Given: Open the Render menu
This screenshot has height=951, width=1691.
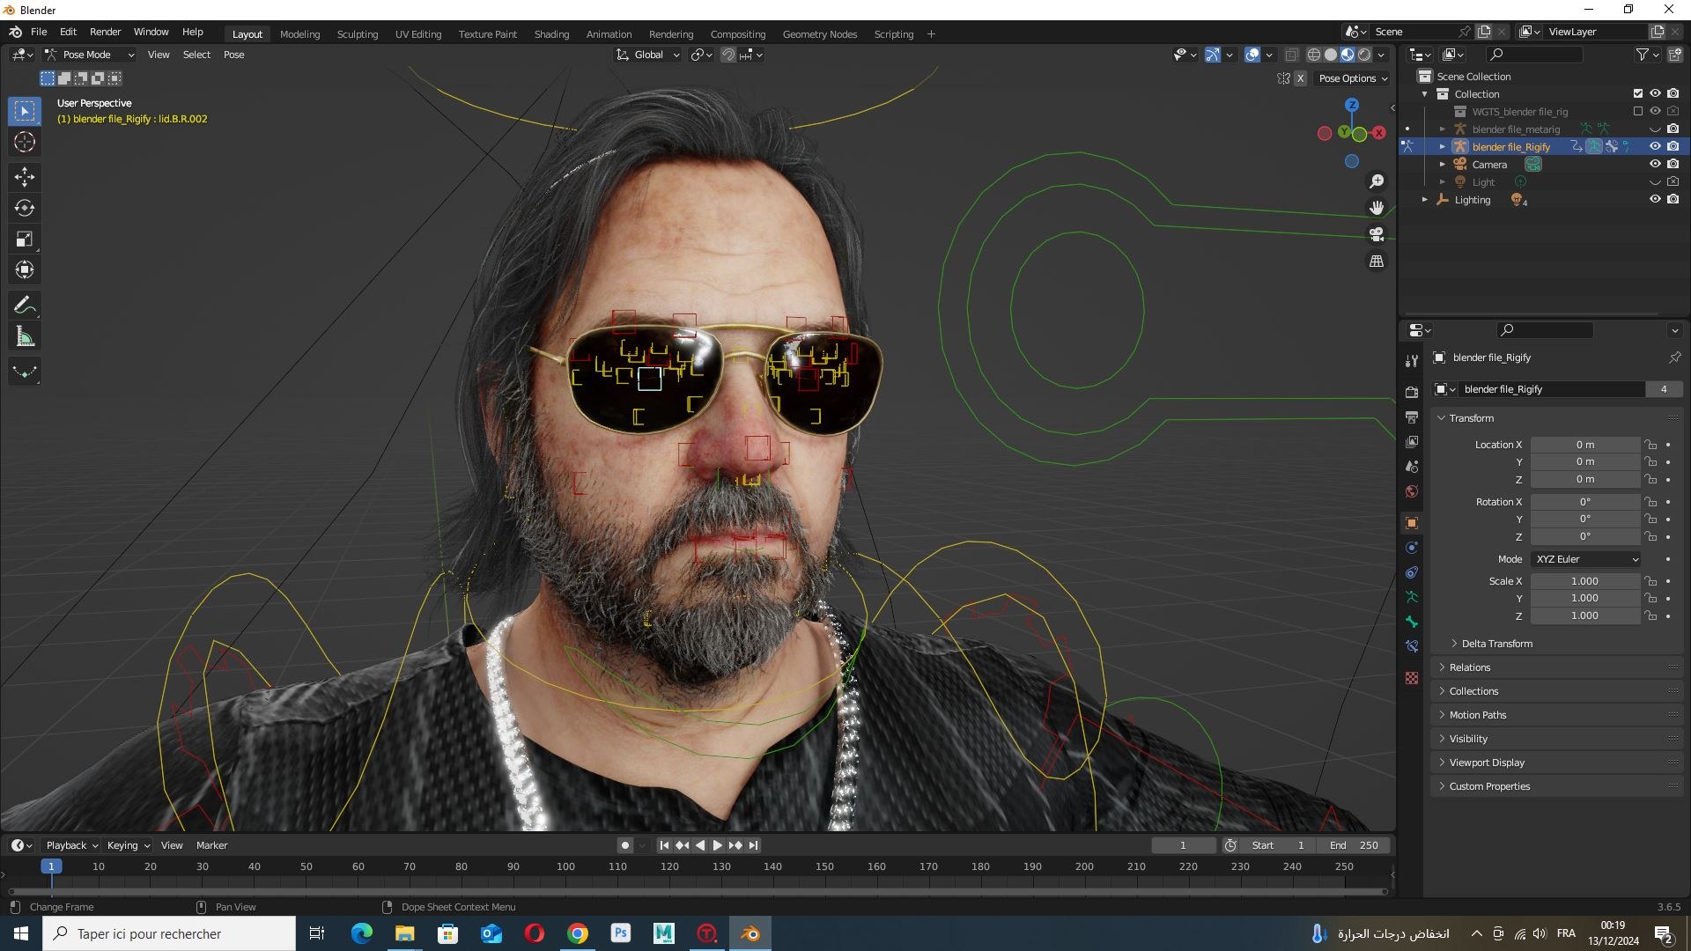Looking at the screenshot, I should point(105,32).
